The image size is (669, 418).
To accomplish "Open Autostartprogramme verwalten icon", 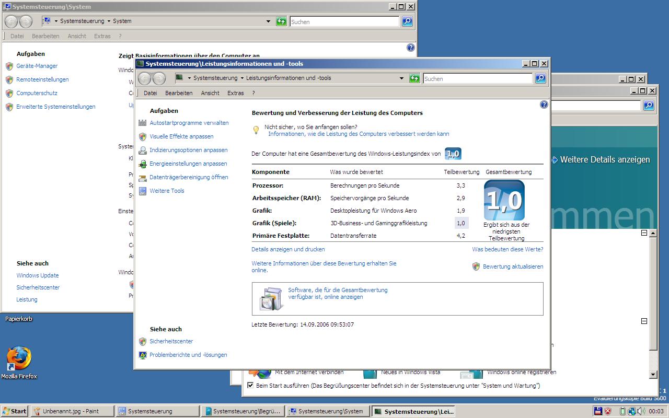I will 143,123.
